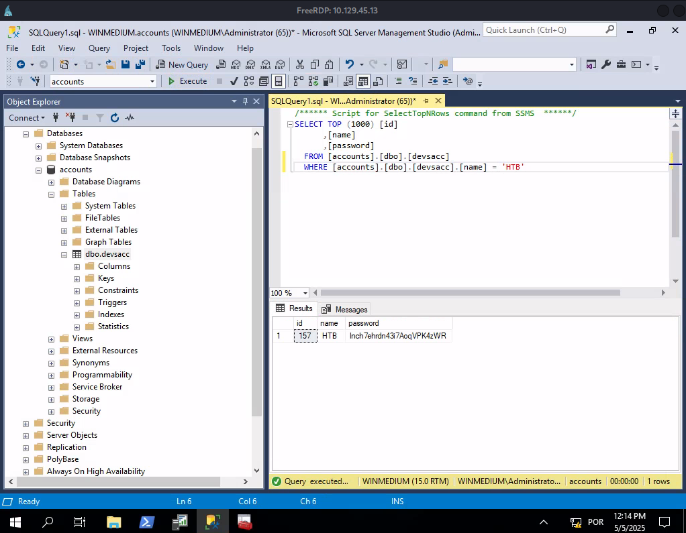Collapse the dbo.devsacc table node
This screenshot has height=533, width=686.
coord(64,254)
